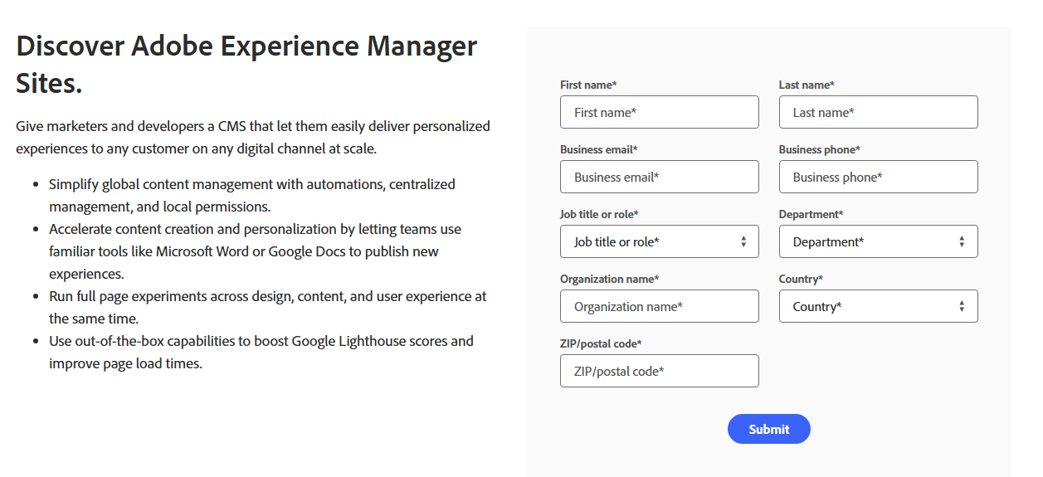Click the bullet 'Use out-of-the-box capabilities'
1043x477 pixels.
click(x=261, y=352)
